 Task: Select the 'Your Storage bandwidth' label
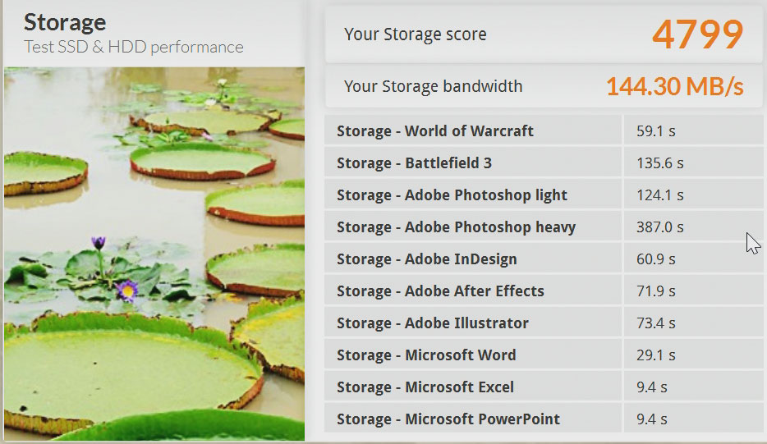[433, 86]
